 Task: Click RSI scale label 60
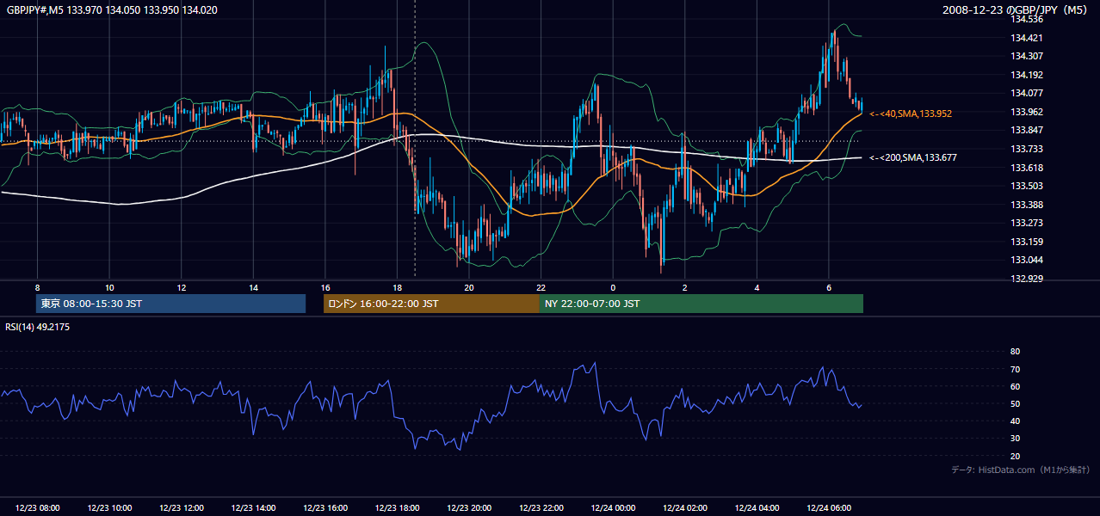pos(1015,386)
